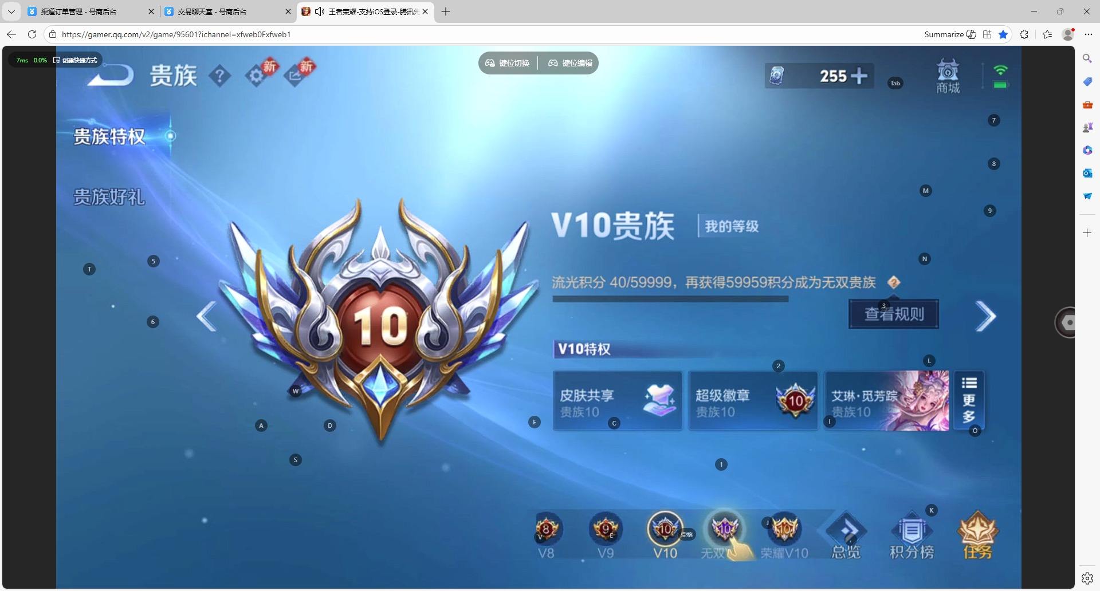
Task: Open the tab list dropdown chevron
Action: 11,11
